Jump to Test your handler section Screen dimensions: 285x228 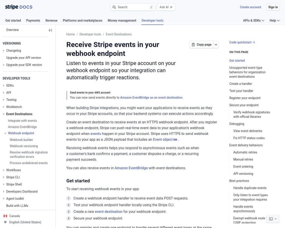(x=241, y=91)
